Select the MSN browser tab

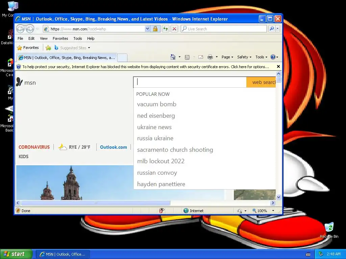click(x=67, y=58)
